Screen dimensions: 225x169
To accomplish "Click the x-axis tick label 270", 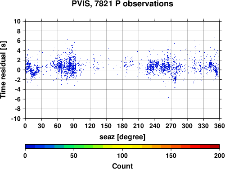I will (171, 126).
